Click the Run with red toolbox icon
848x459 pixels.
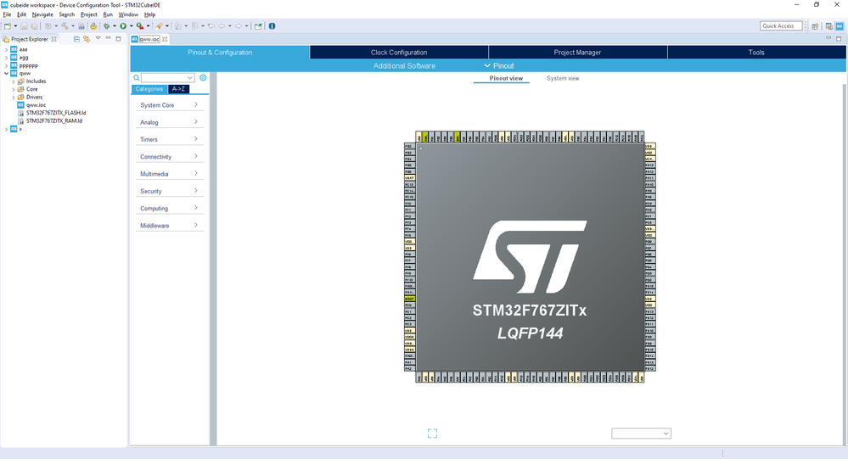point(139,26)
